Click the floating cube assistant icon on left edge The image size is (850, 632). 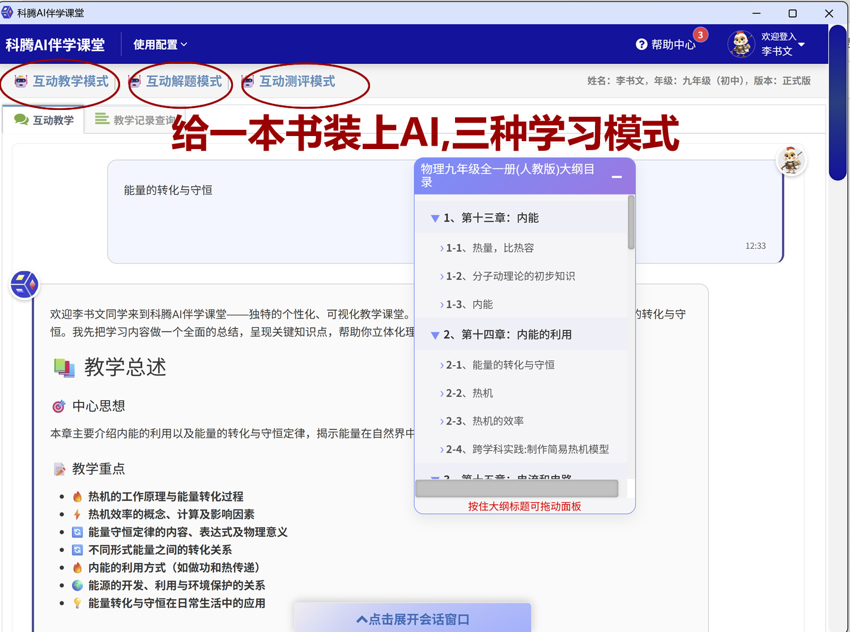coord(24,284)
